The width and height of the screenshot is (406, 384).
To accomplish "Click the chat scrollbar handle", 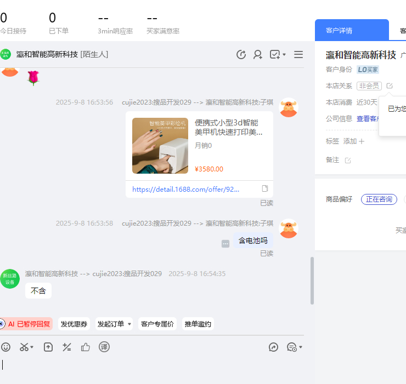I will click(312, 280).
